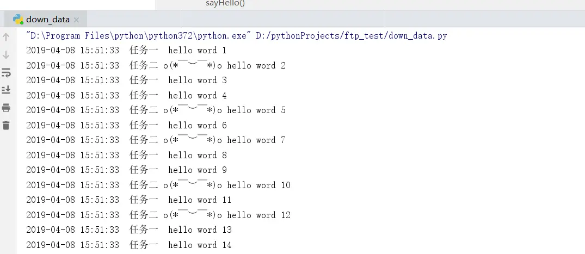585x254 pixels.
Task: Click the Down the stack trace arrow
Action: click(6, 55)
